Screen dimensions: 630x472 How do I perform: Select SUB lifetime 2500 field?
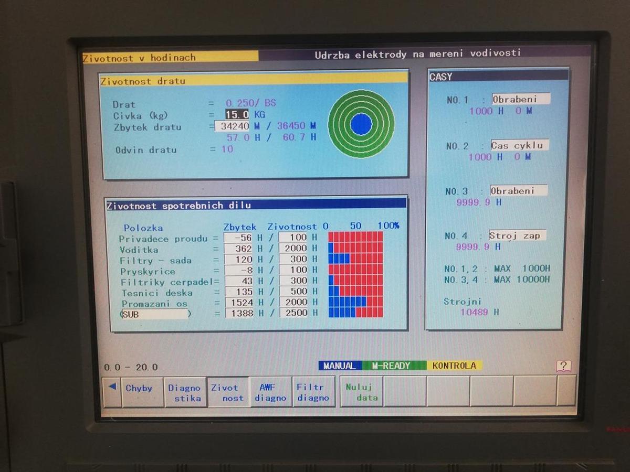tap(293, 313)
